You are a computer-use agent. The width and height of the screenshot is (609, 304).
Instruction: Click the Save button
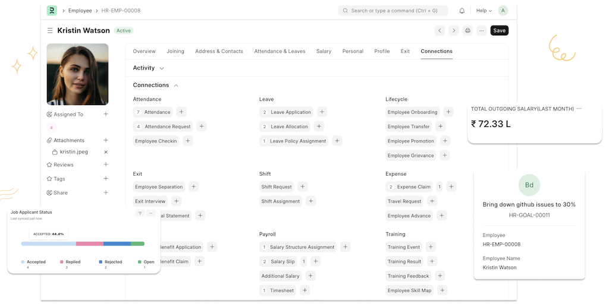[499, 30]
